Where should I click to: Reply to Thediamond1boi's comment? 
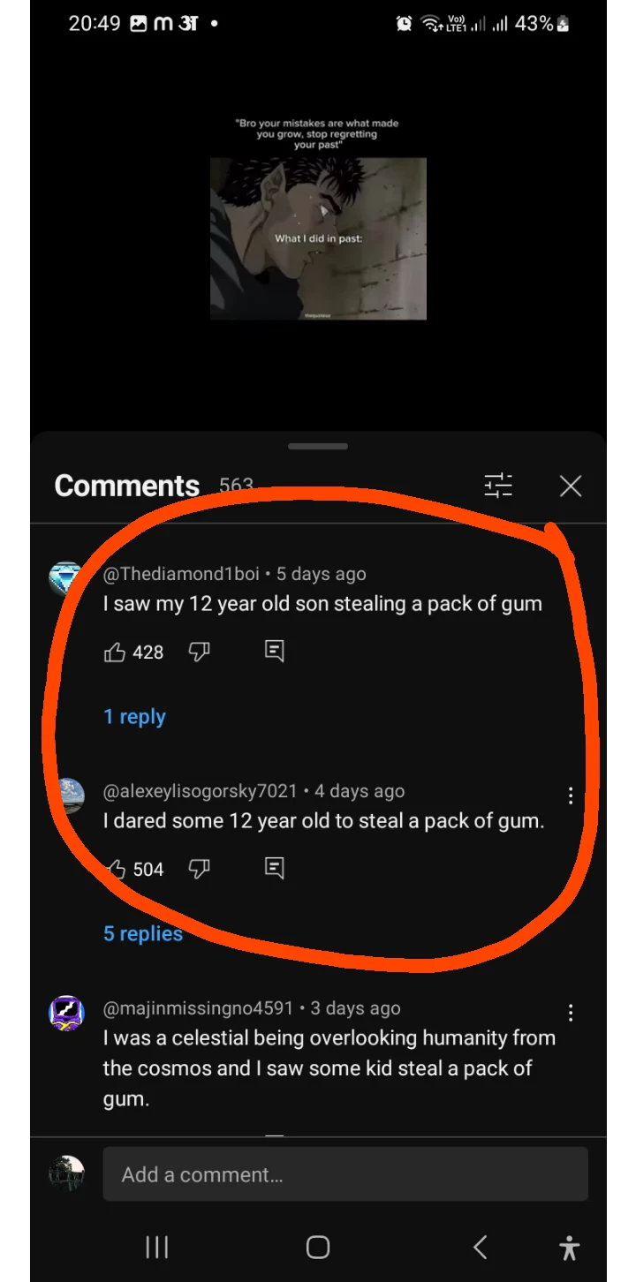tap(275, 652)
